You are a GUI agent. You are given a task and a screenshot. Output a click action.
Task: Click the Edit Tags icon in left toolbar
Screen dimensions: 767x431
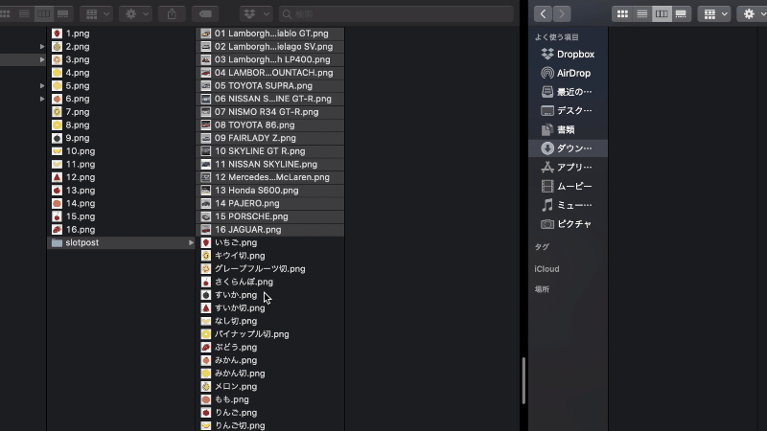[204, 14]
